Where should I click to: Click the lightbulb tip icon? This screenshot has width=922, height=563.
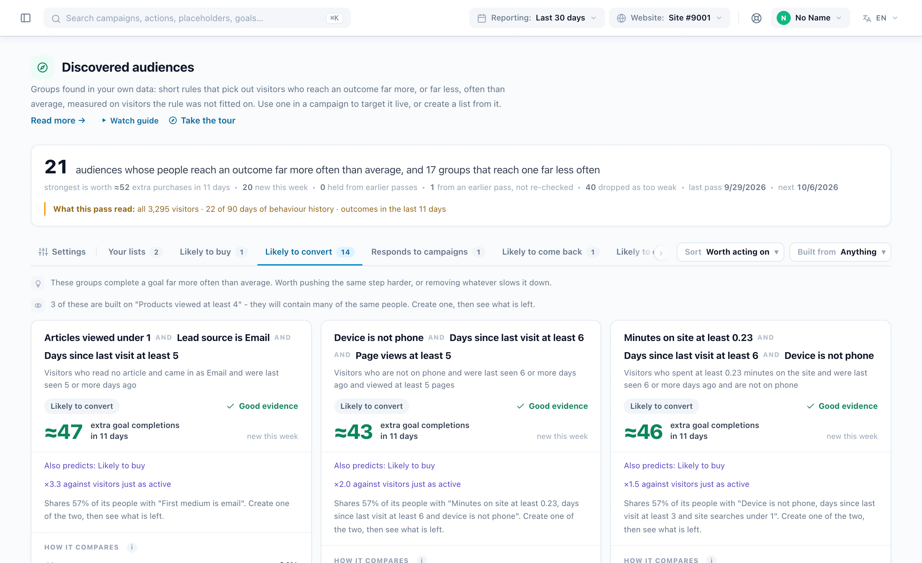click(38, 283)
